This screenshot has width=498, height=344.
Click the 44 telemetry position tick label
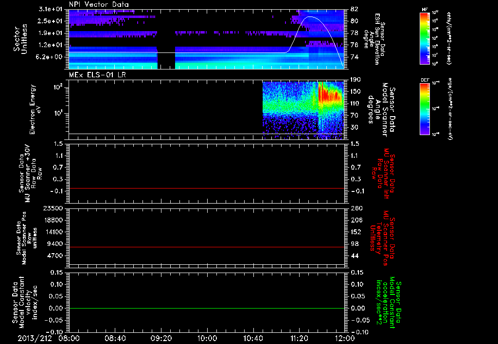354,256
